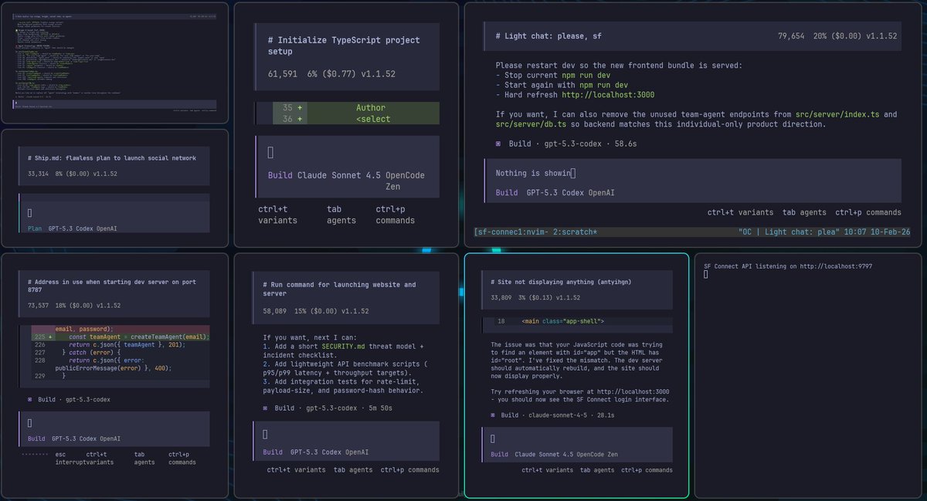Click list item '3. Add integration tests for rate-limit'

coord(342,386)
